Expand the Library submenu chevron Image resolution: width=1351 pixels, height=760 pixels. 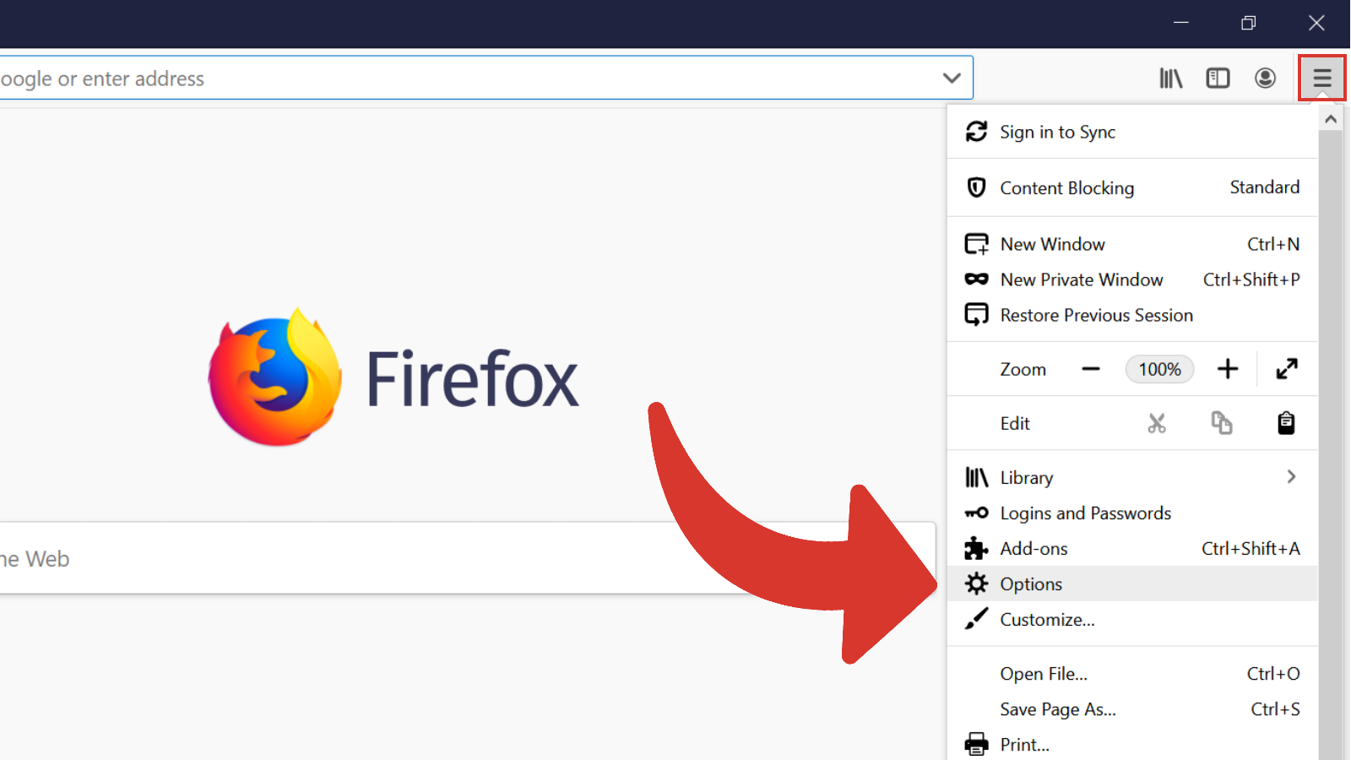click(x=1291, y=476)
